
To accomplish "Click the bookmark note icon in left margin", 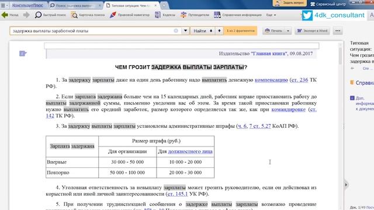I will 23,54.
